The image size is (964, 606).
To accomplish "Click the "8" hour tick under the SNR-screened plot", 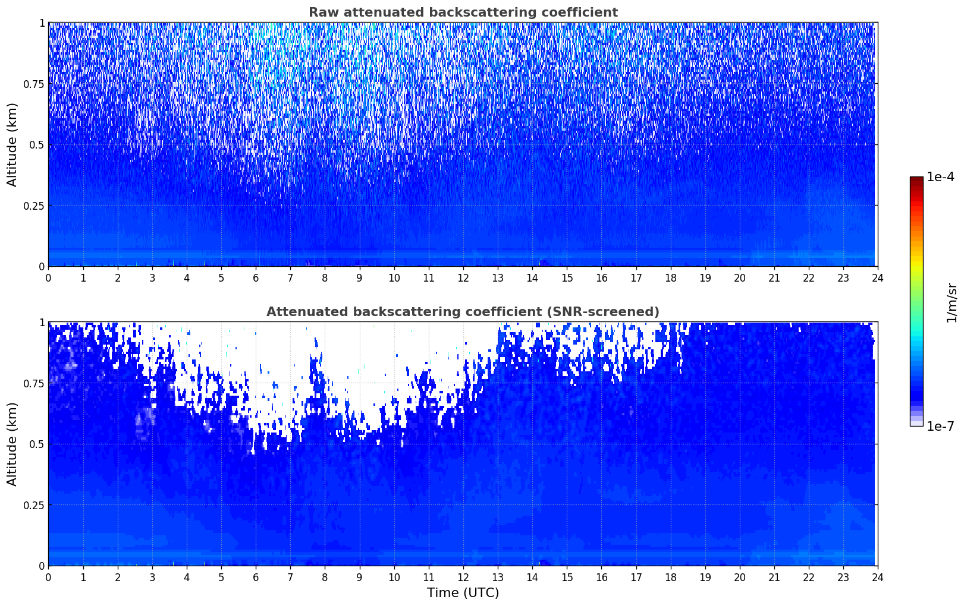I will [325, 577].
